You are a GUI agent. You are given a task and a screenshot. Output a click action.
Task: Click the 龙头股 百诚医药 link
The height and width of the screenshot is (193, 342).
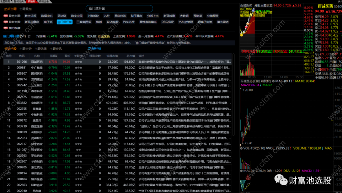pos(104,36)
